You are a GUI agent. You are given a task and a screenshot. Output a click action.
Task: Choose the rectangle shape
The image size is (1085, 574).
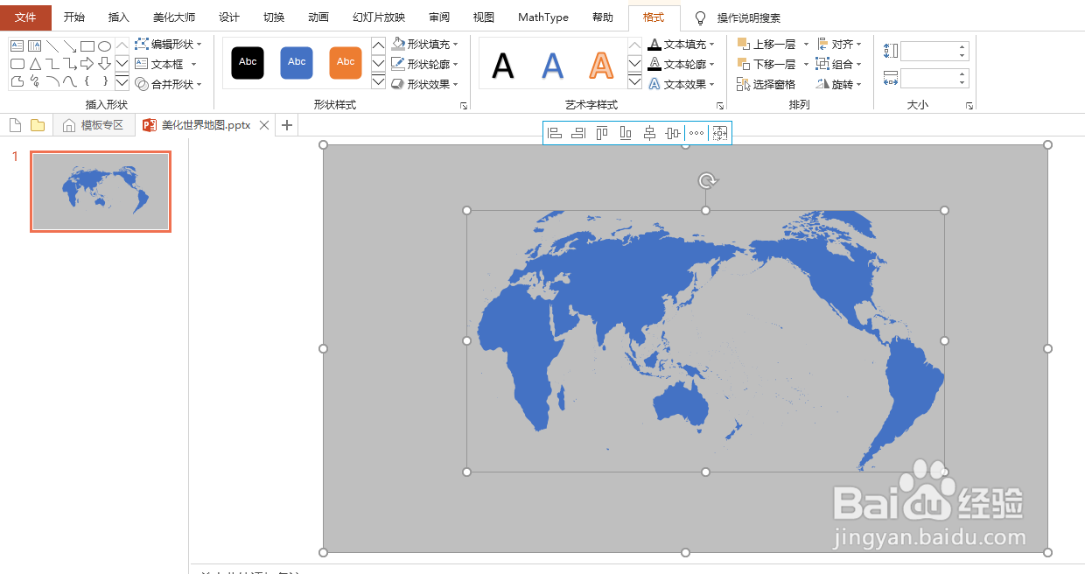(x=87, y=45)
